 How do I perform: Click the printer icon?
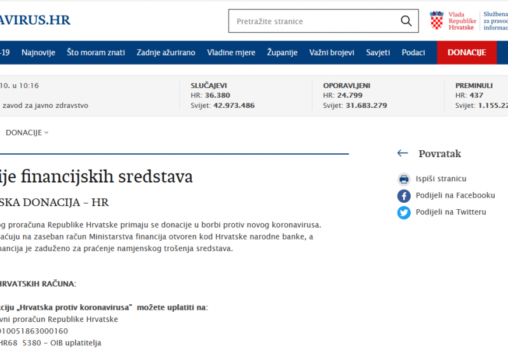(x=404, y=179)
